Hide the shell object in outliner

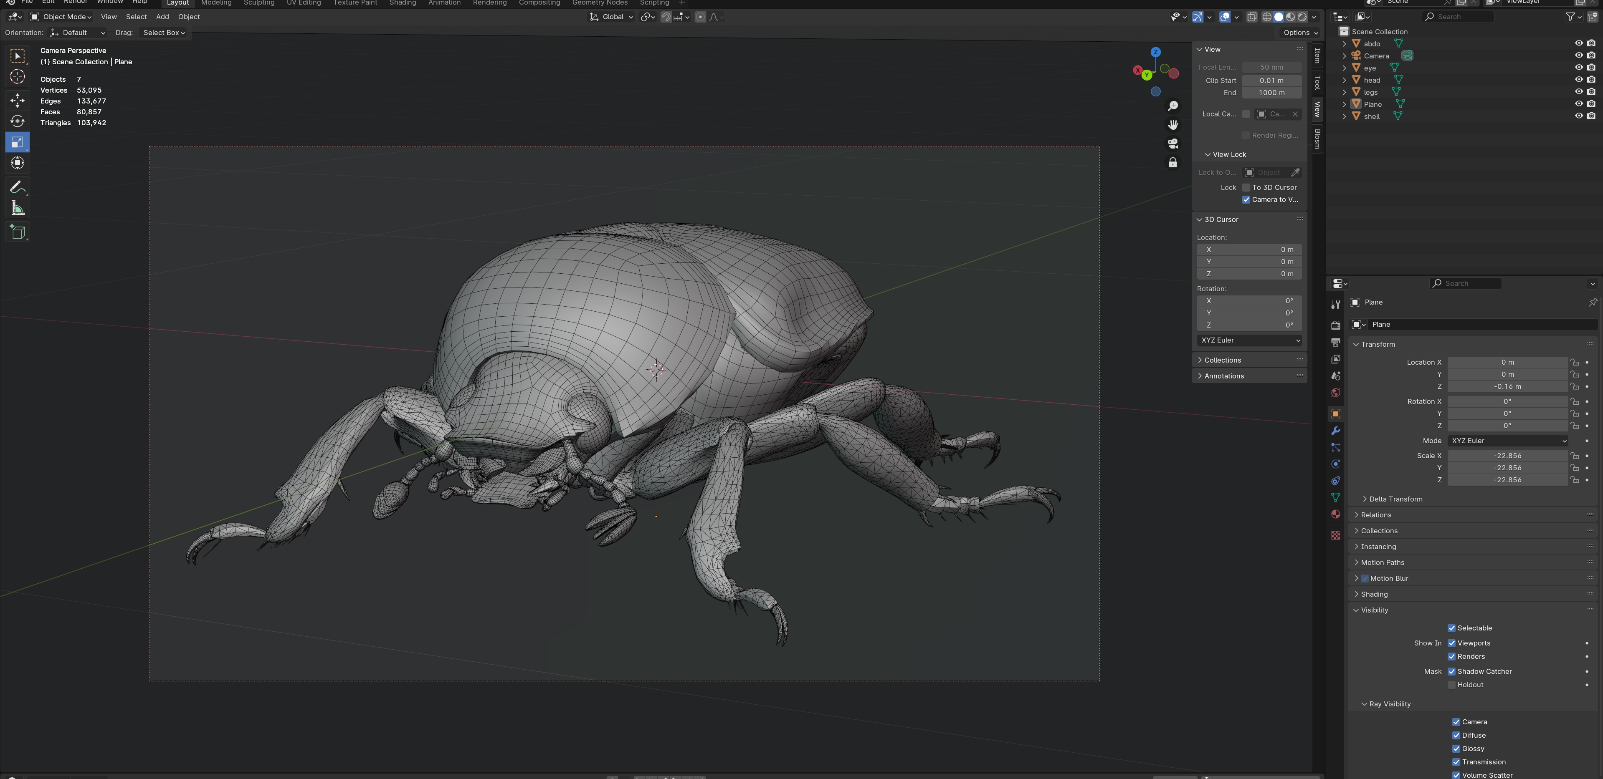tap(1578, 116)
